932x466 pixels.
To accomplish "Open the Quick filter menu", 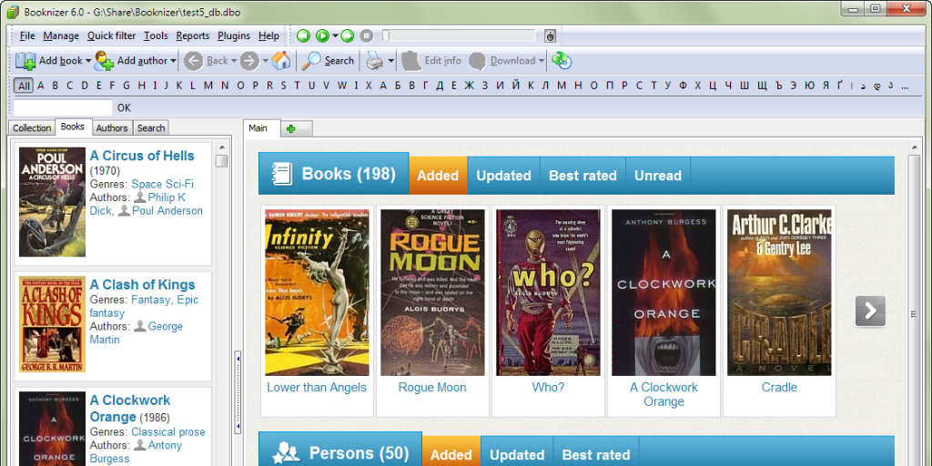I will pos(111,35).
